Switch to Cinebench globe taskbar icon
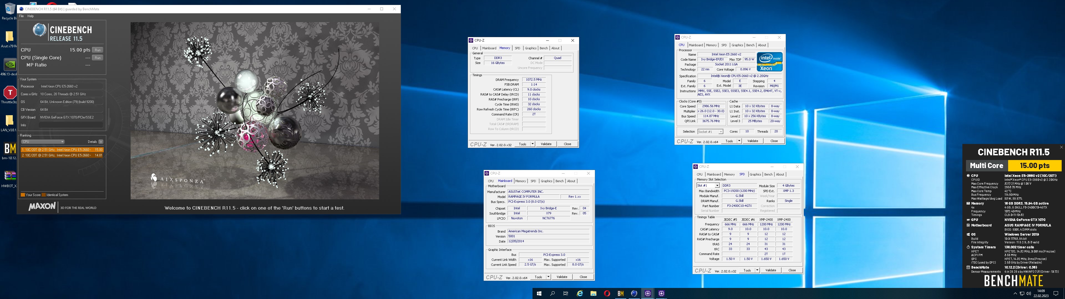 634,293
